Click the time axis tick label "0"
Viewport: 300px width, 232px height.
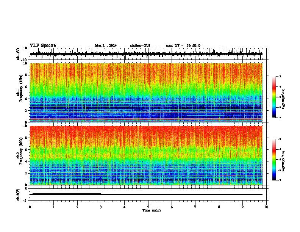tap(30, 207)
